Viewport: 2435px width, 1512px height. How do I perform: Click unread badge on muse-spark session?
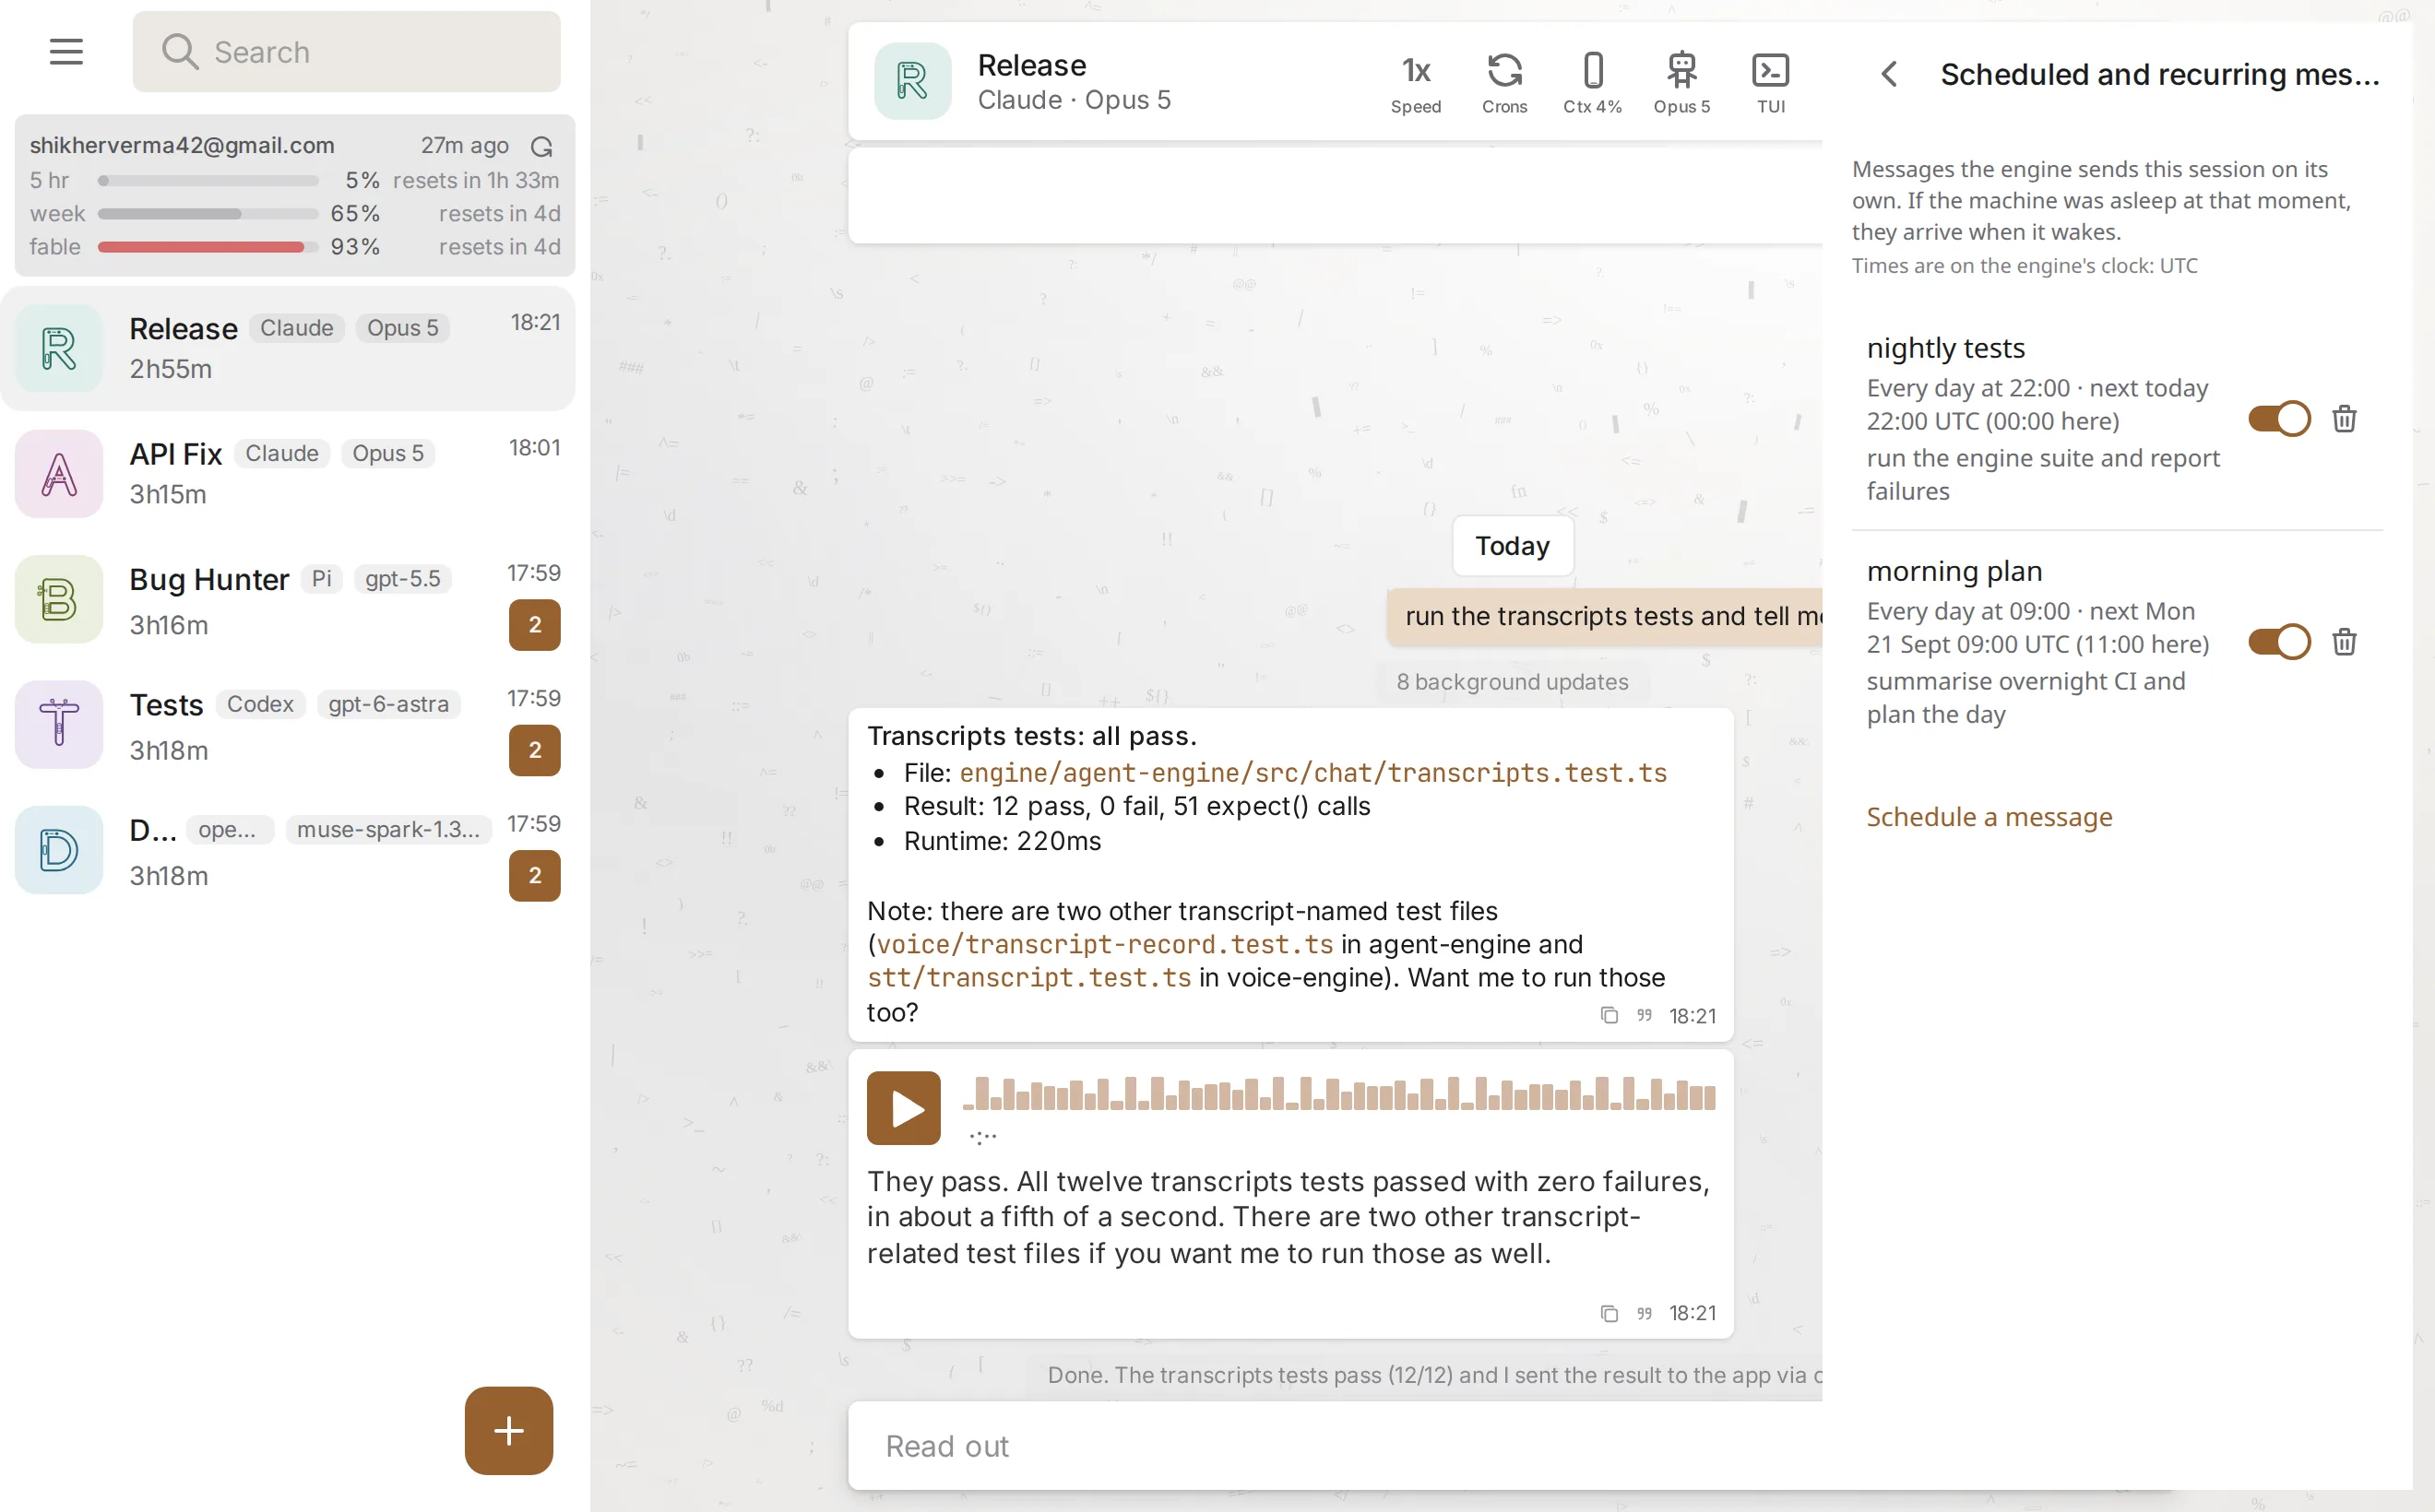pos(534,875)
